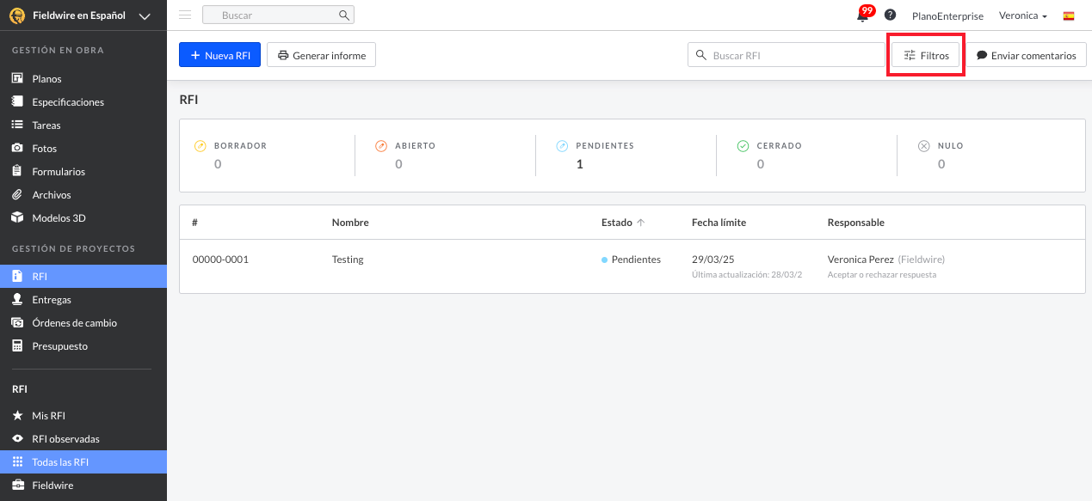Click the Spanish flag language icon
This screenshot has width=1092, height=501.
click(x=1069, y=15)
